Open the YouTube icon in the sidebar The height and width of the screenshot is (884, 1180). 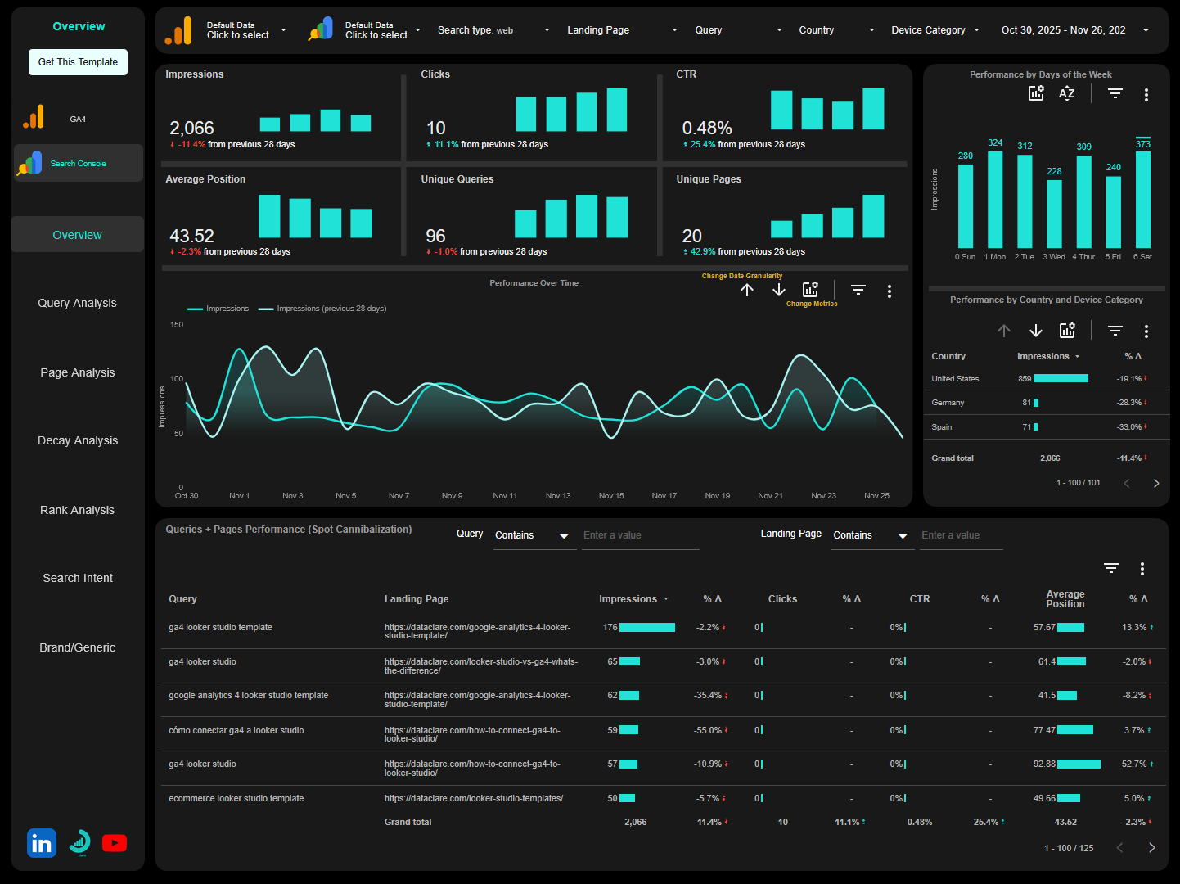(115, 842)
